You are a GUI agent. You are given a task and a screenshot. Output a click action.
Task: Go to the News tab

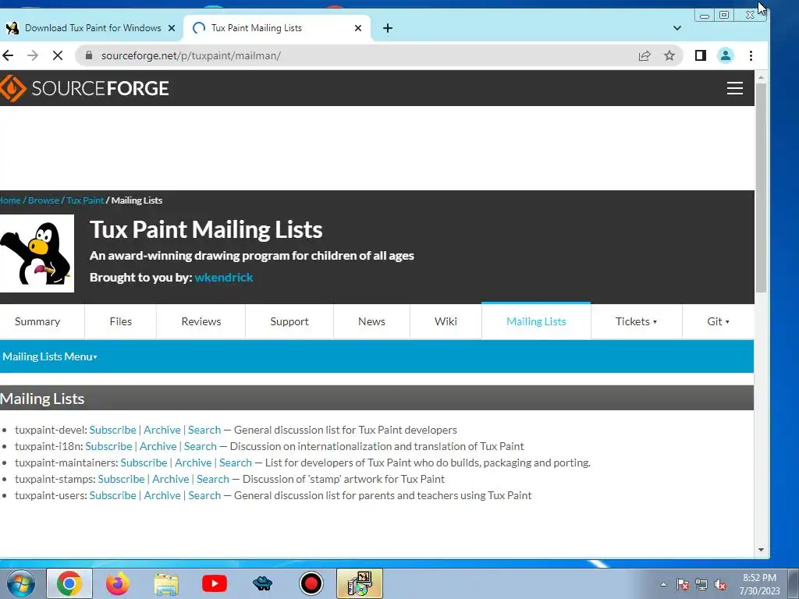(371, 321)
